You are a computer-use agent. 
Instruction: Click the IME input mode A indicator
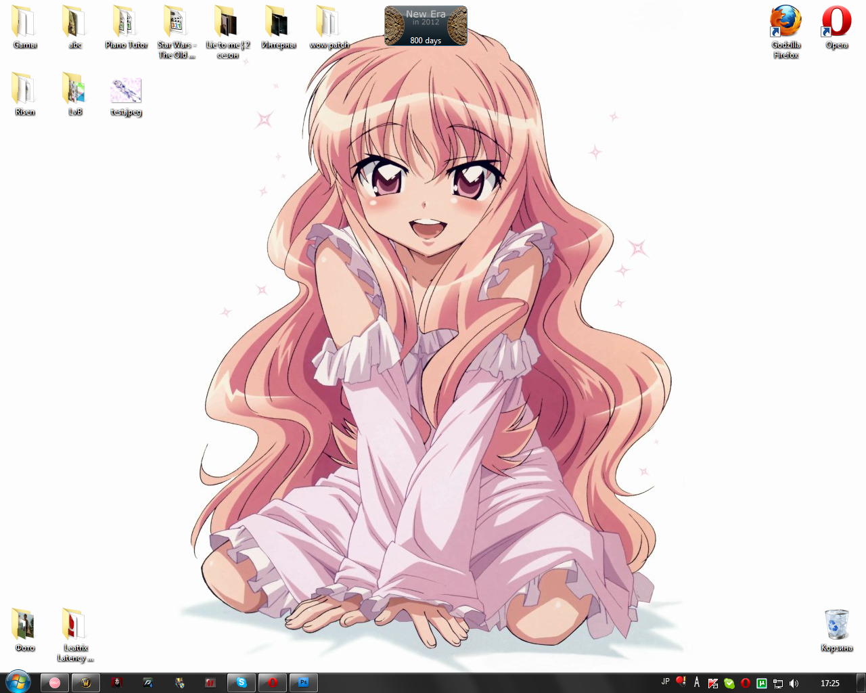[697, 682]
